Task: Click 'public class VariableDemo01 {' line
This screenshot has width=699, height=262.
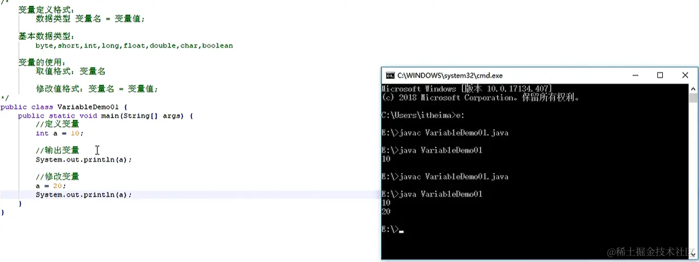Action: 64,107
